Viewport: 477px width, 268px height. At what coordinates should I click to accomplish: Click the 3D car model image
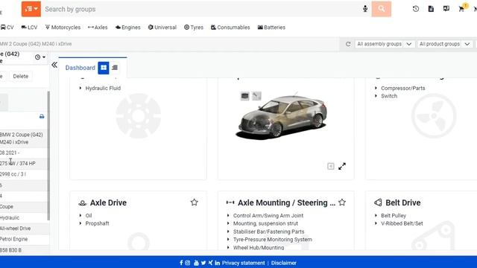(x=282, y=117)
